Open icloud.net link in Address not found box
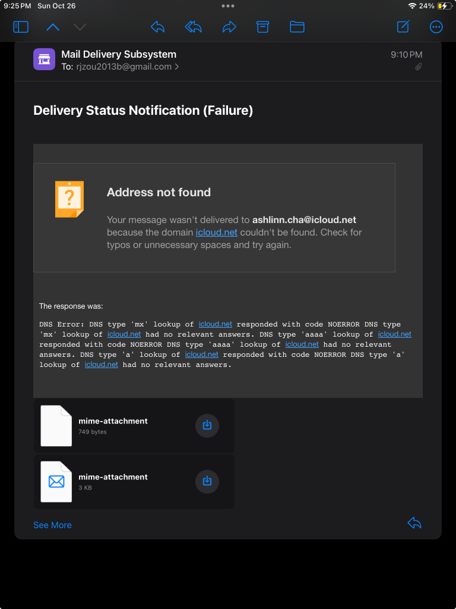This screenshot has height=609, width=456. tap(217, 233)
